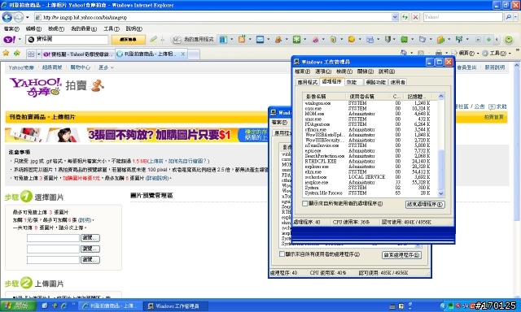Click the yellow smiley face toolbar icon

click(x=351, y=40)
